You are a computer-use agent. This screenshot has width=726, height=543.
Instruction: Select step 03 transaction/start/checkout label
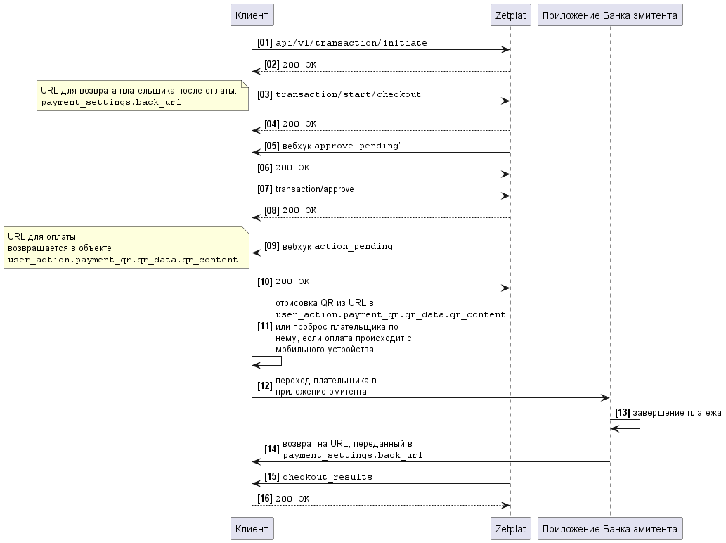click(x=348, y=94)
